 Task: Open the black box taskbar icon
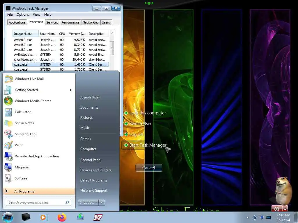pyautogui.click(x=26, y=217)
